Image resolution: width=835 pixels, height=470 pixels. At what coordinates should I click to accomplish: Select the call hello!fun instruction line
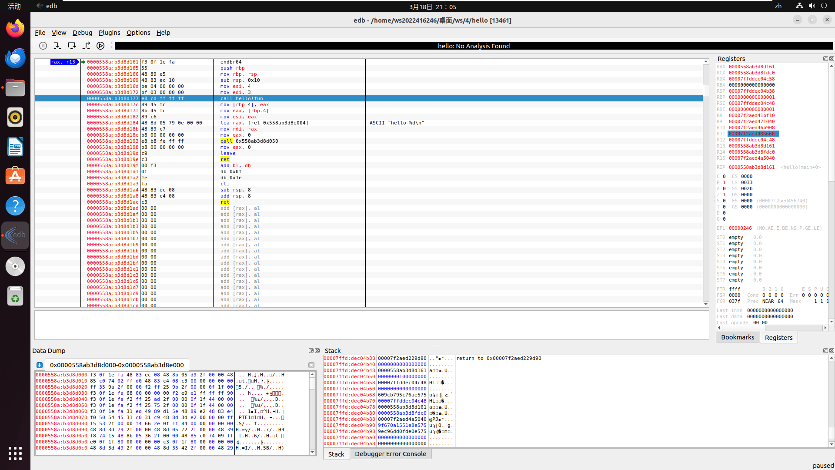coord(241,98)
